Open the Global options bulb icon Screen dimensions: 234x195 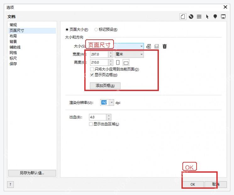(215, 16)
